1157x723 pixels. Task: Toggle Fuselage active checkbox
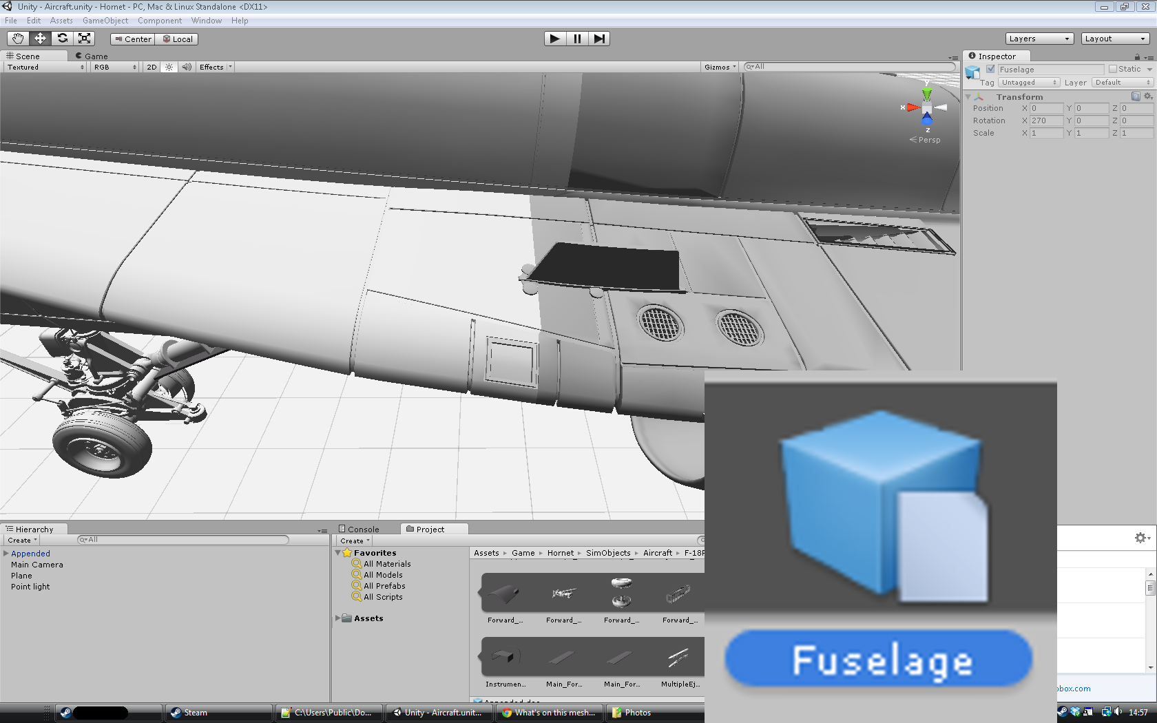(x=990, y=69)
